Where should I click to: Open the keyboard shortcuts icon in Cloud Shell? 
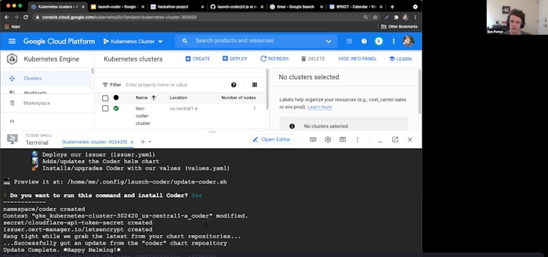click(x=313, y=139)
